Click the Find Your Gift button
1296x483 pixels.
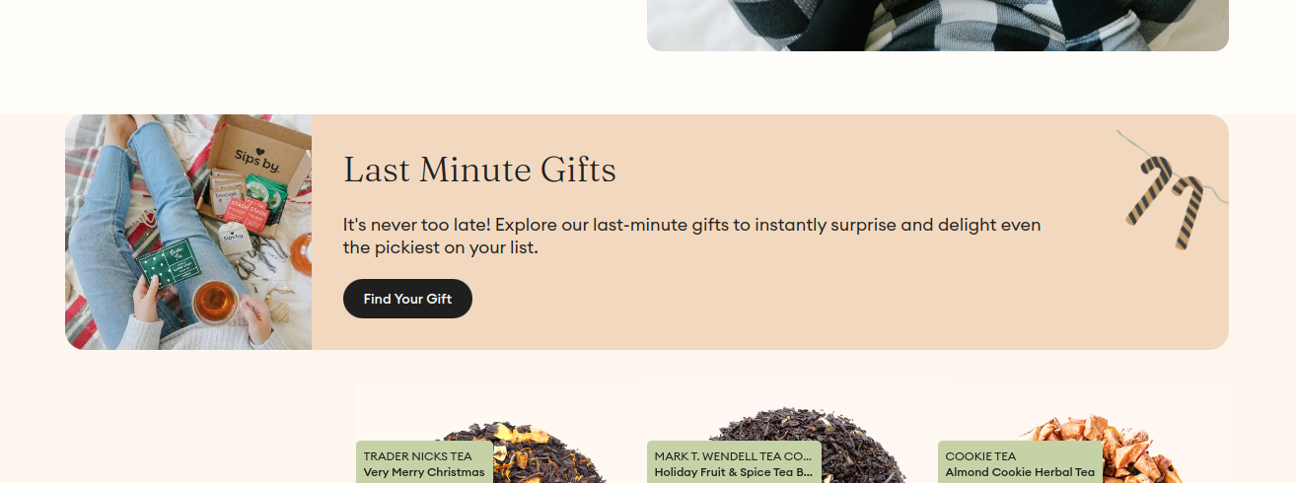pos(407,299)
